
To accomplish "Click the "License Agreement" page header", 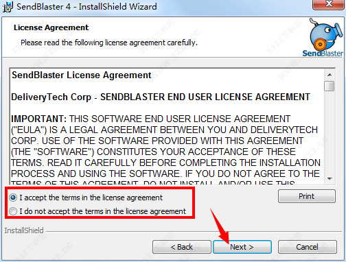I will (51, 27).
